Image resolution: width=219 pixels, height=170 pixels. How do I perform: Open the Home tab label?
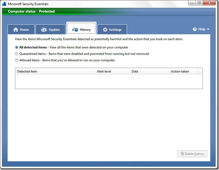coord(24,30)
